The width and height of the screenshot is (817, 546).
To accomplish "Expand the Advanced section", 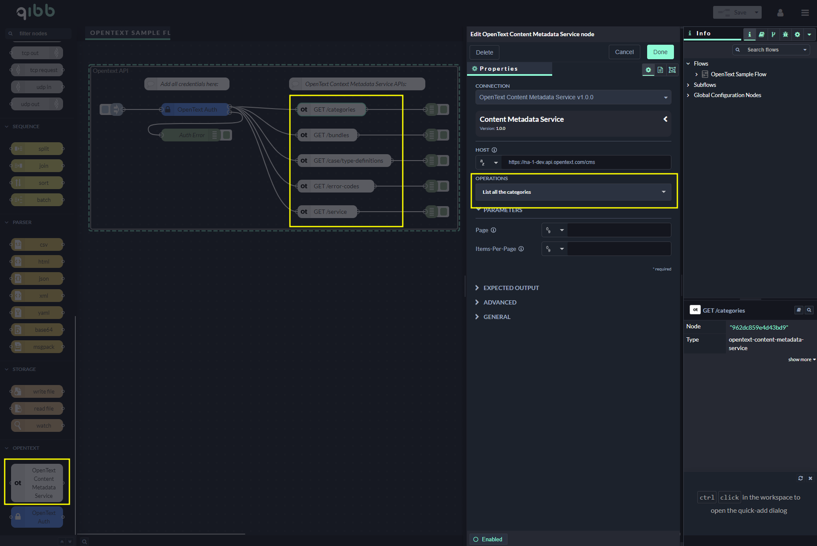I will tap(500, 302).
